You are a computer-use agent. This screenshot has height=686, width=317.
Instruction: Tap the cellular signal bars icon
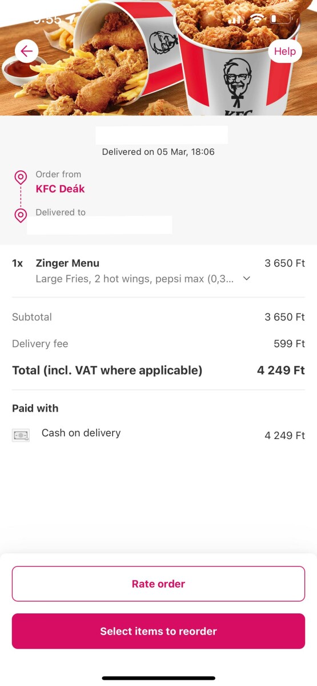point(235,19)
